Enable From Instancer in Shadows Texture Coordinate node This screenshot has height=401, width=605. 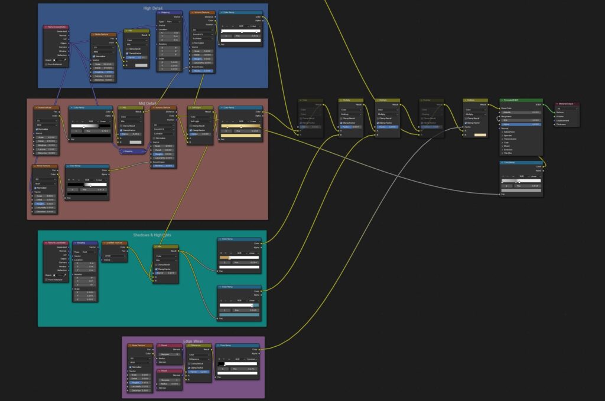pos(47,280)
